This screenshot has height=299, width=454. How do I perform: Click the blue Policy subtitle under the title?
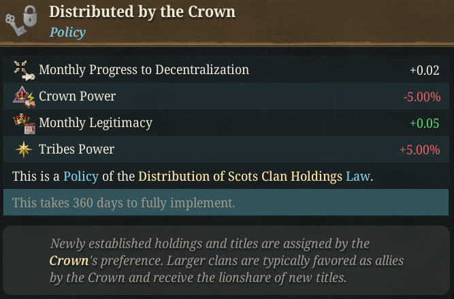coord(67,32)
